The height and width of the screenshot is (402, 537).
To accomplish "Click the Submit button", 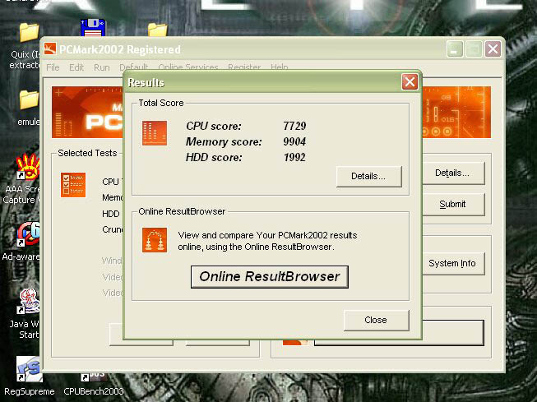I will [452, 204].
